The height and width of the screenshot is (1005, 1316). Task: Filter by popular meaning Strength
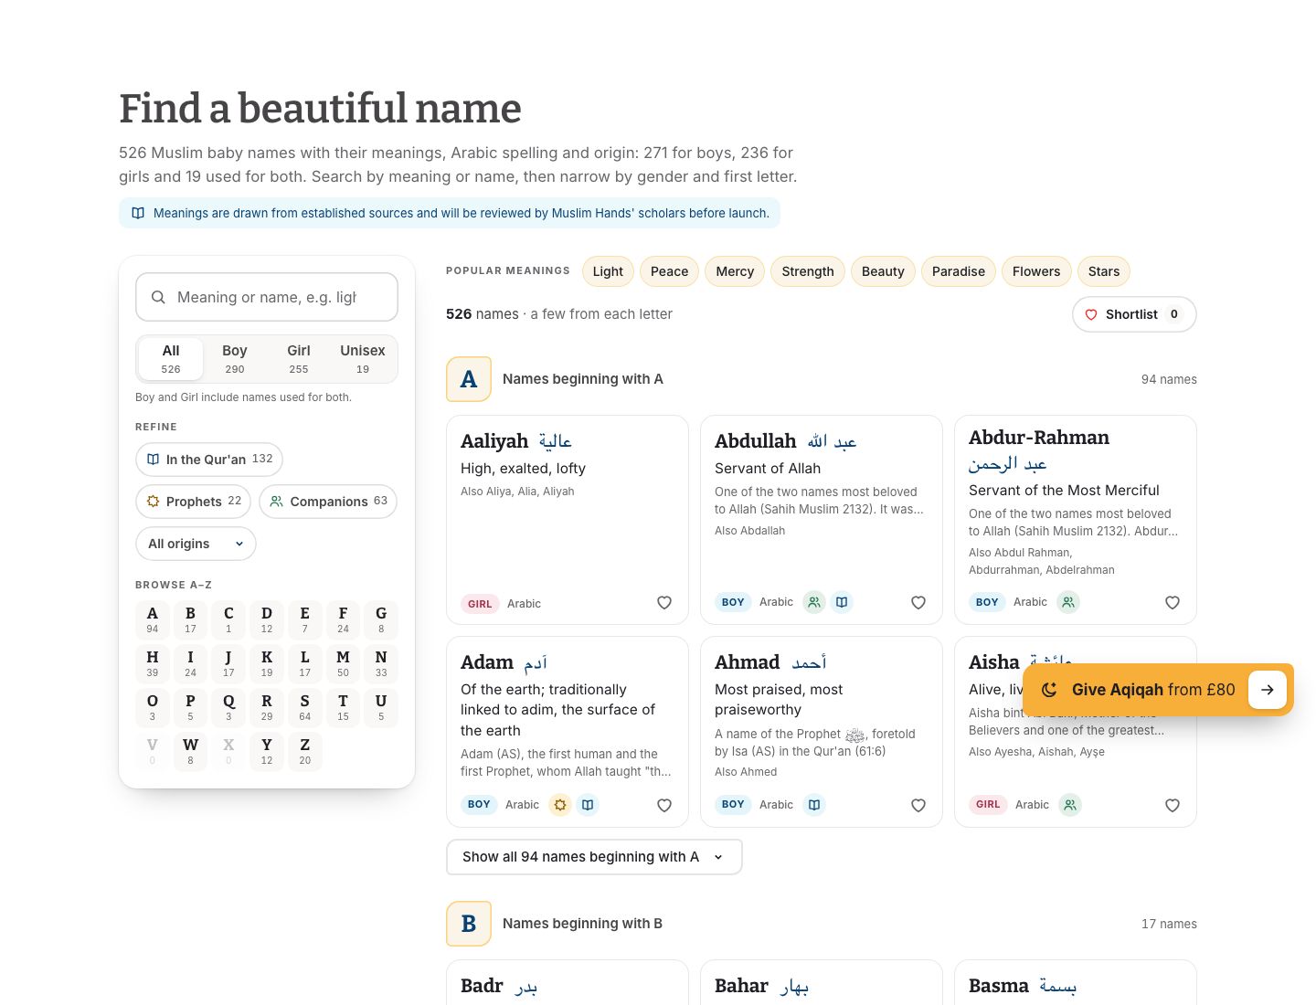point(808,271)
